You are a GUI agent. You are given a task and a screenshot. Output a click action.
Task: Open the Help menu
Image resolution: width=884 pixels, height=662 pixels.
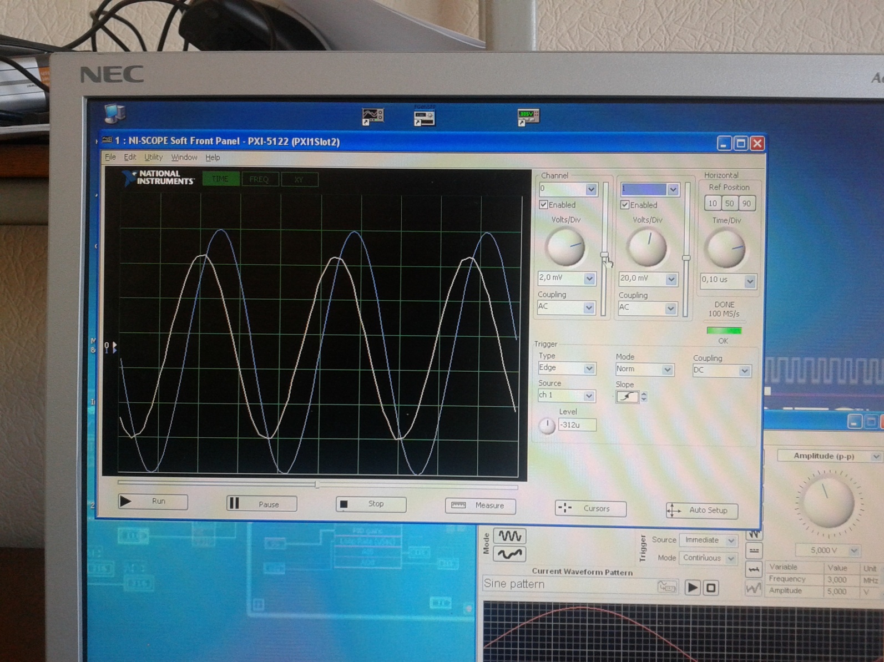pos(213,158)
